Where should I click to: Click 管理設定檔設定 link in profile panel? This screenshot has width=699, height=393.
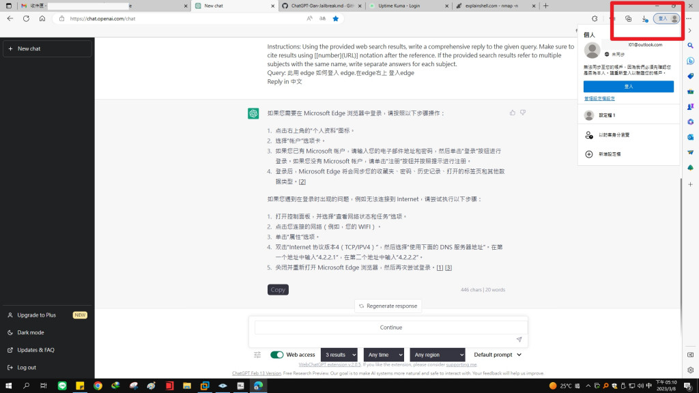point(599,98)
